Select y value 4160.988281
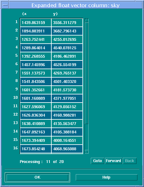Viewport: 144px width, 187px height. click(x=67, y=115)
